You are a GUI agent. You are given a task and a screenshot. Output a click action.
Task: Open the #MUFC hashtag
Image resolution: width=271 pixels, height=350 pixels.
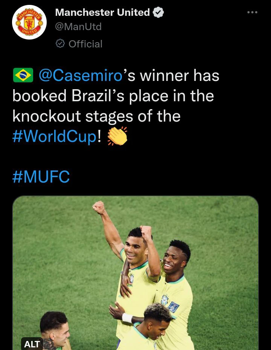coord(41,177)
